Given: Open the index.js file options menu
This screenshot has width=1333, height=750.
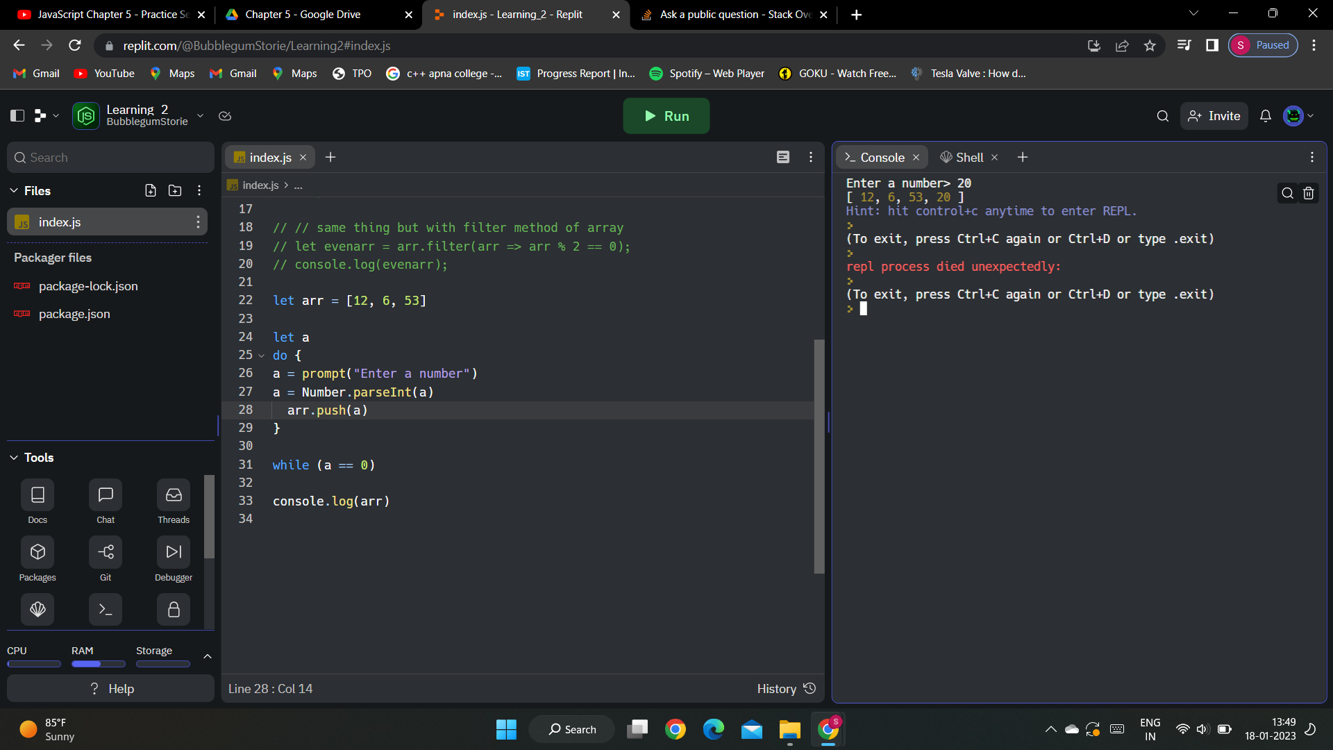Looking at the screenshot, I should coord(198,222).
